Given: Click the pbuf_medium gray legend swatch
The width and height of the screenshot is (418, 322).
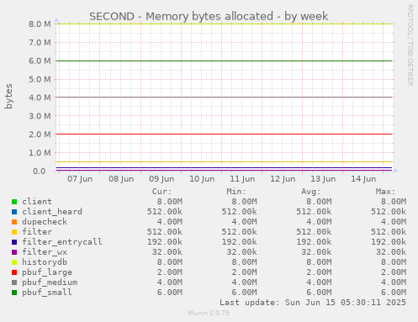Looking at the screenshot, I should coord(14,282).
